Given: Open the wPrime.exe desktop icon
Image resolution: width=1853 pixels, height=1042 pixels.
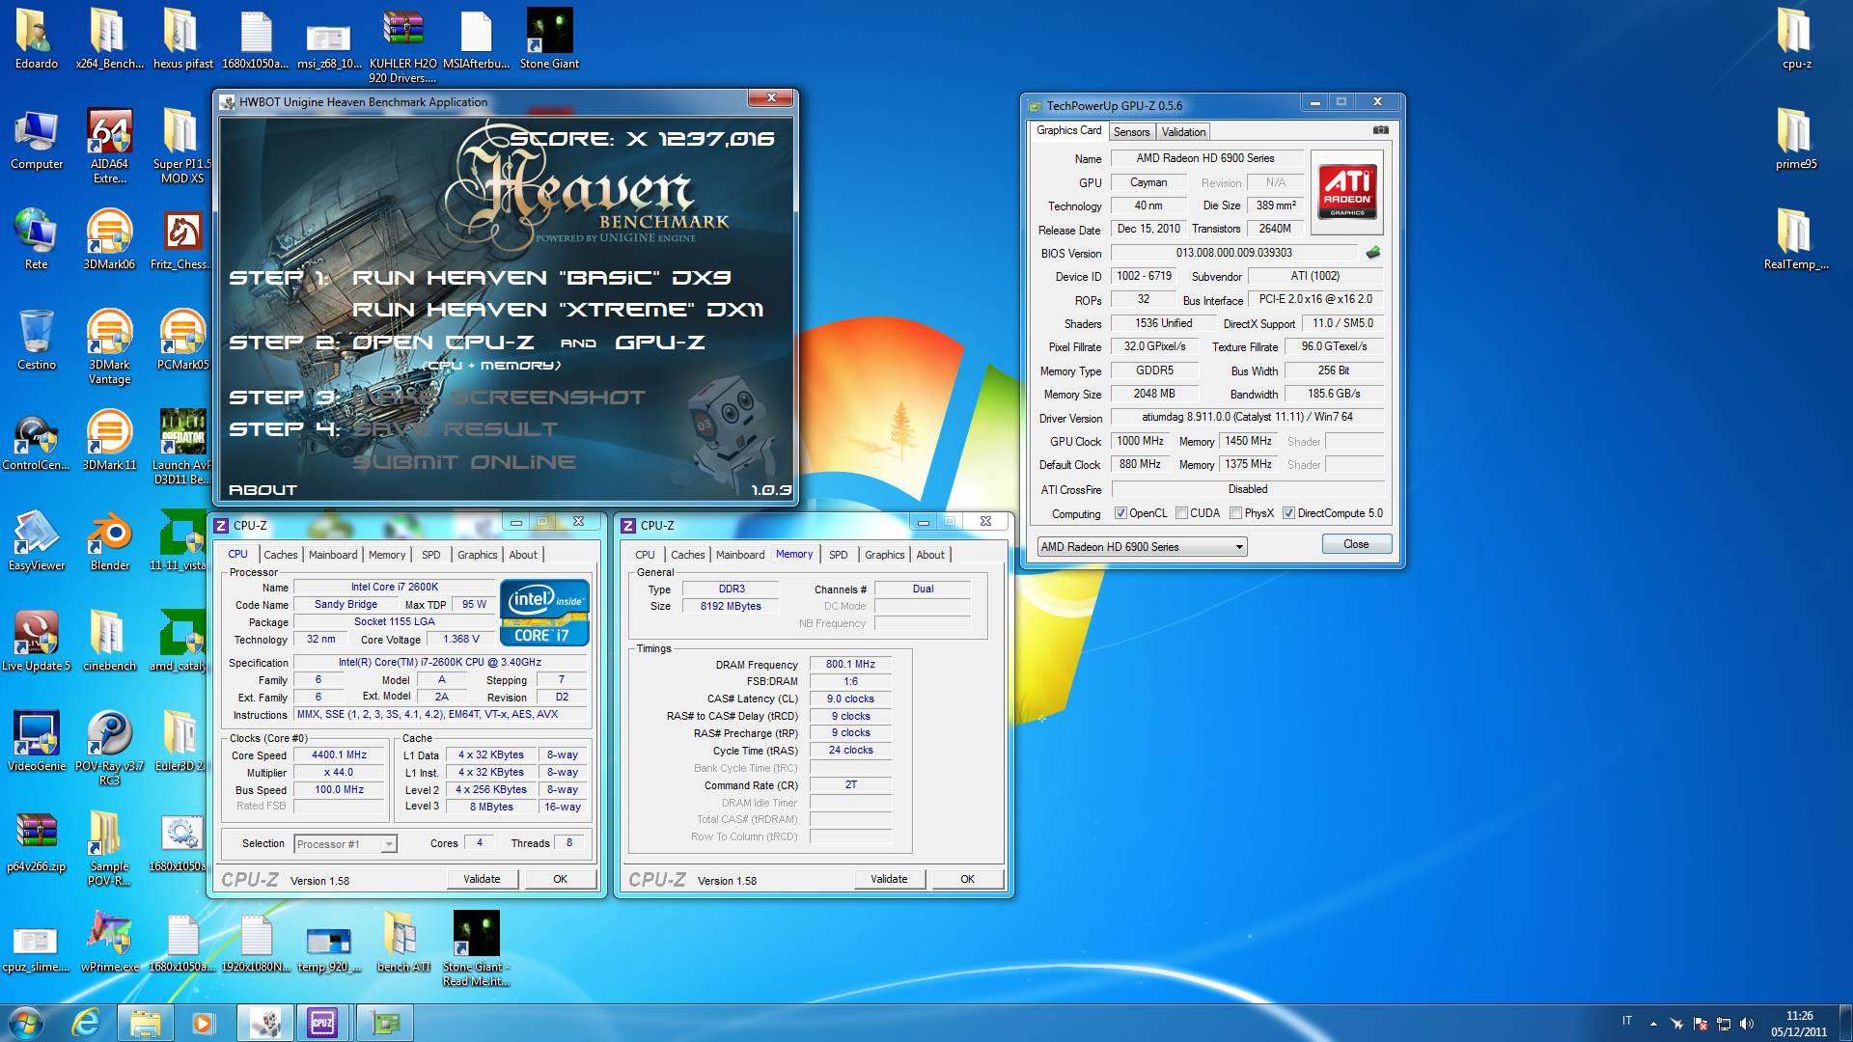Looking at the screenshot, I should [109, 942].
